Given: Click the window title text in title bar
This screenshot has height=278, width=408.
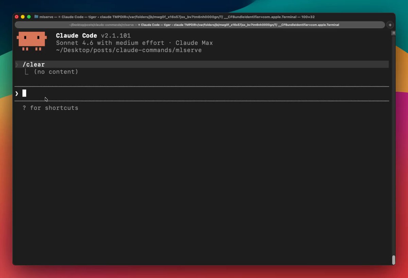Looking at the screenshot, I should (177, 17).
